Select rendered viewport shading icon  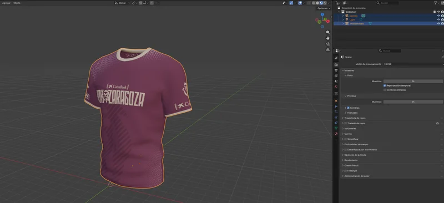(325, 3)
